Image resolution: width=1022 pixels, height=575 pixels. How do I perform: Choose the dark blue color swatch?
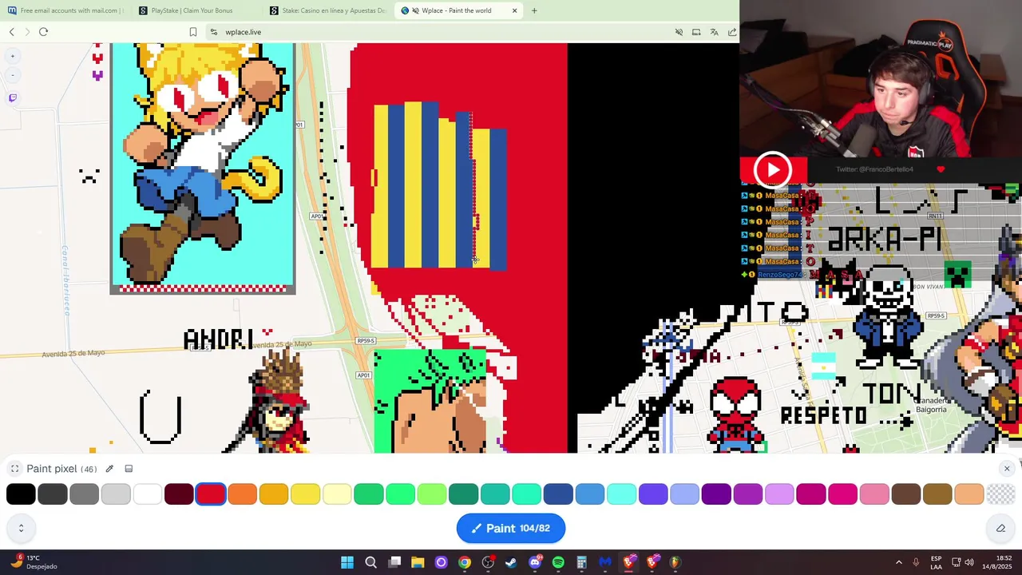pos(558,494)
